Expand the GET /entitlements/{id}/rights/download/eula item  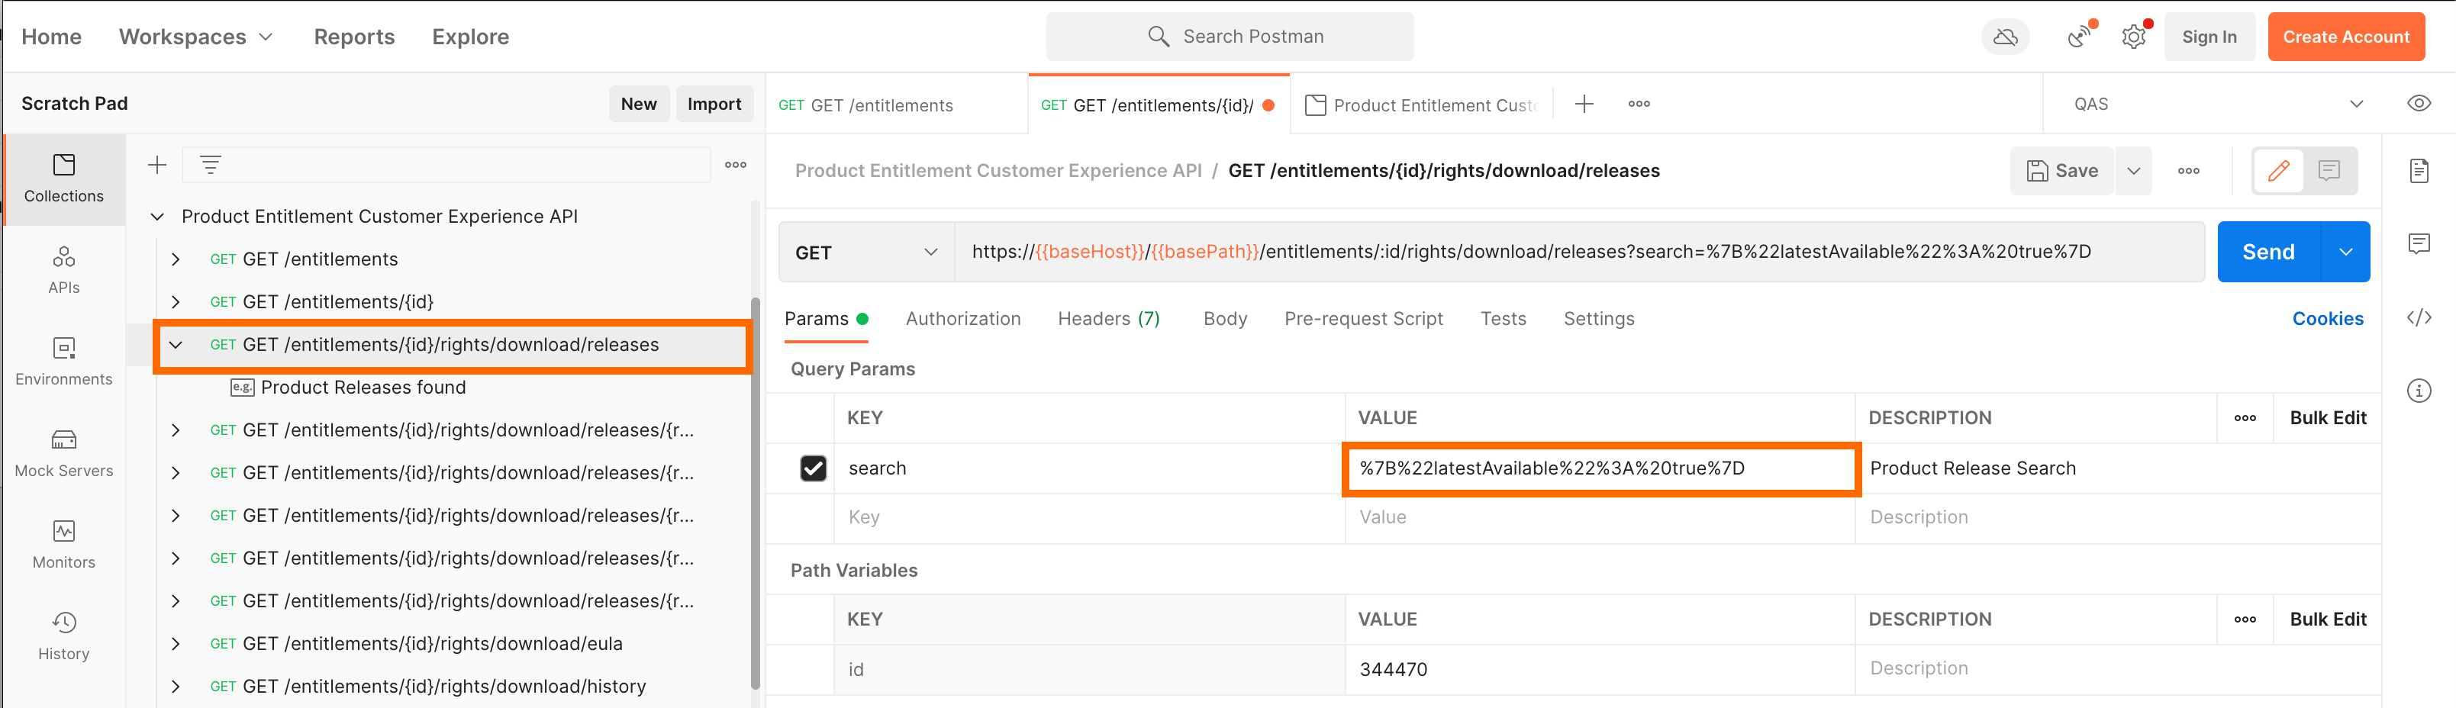pos(176,645)
